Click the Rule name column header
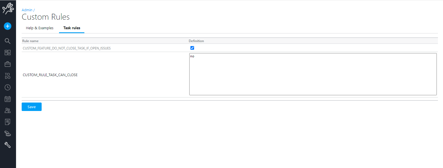443x168 pixels. [x=30, y=41]
